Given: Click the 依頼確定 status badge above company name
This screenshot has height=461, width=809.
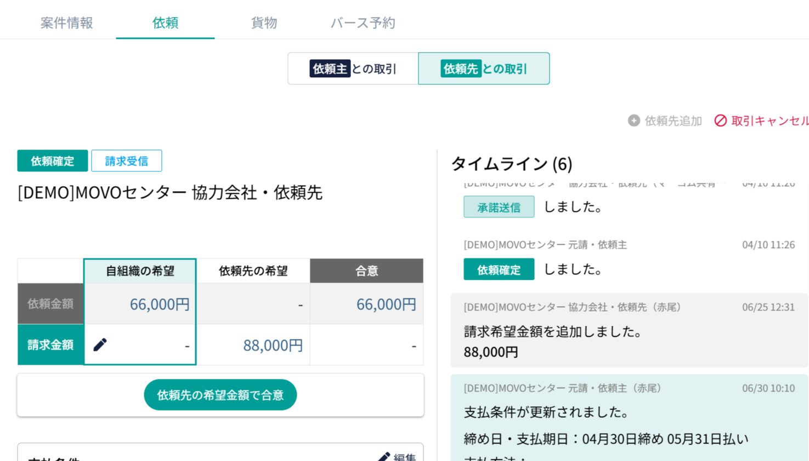Looking at the screenshot, I should 53,161.
